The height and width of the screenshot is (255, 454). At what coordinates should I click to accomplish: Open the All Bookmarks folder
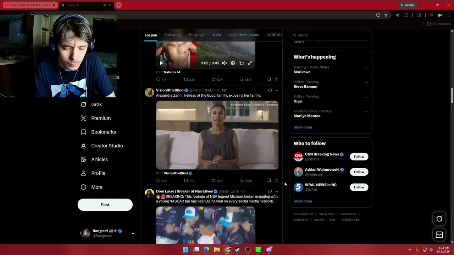click(x=438, y=24)
